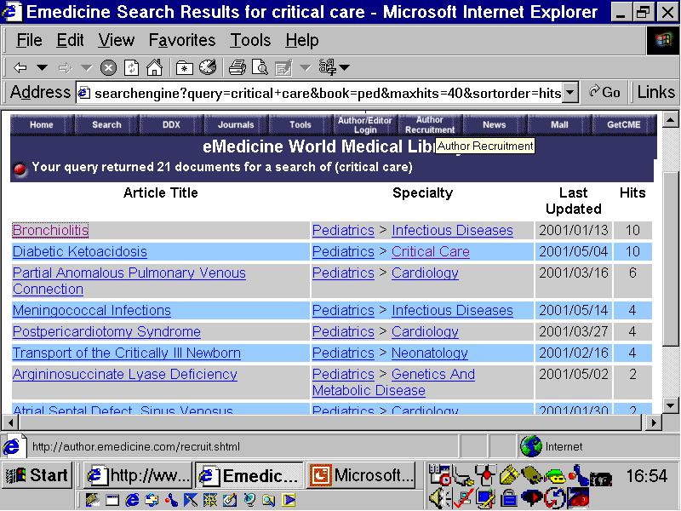Viewport: 681px width, 511px height.
Task: Open the Postpericardiotomy Syndrome article
Action: tap(106, 331)
